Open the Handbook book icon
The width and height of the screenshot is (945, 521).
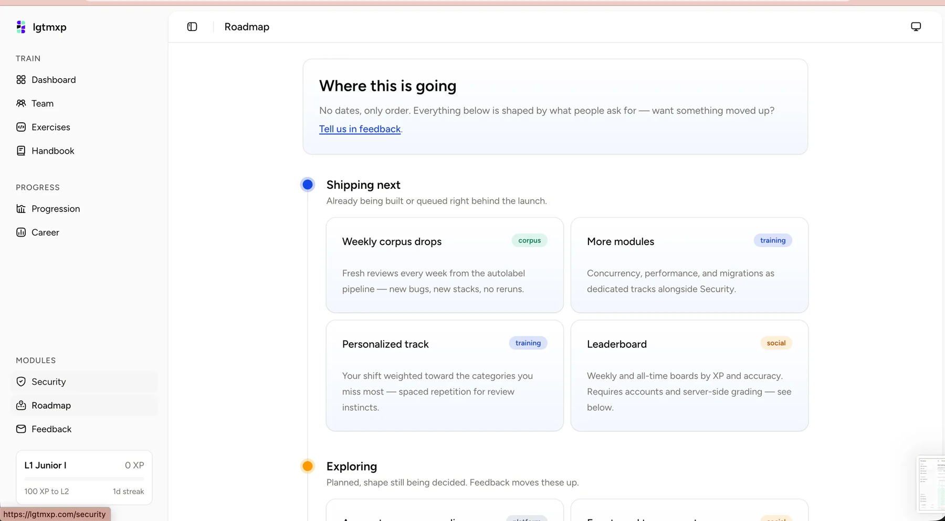click(x=21, y=151)
